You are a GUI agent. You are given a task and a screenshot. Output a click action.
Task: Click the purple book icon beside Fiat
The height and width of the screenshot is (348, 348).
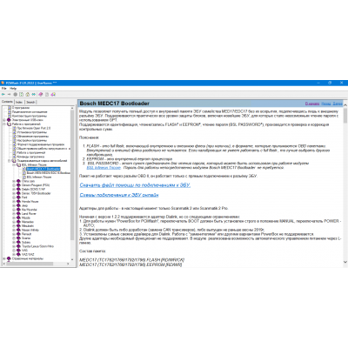18,197
